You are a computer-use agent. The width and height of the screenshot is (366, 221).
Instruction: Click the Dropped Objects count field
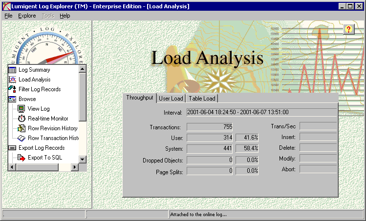pyautogui.click(x=210, y=160)
